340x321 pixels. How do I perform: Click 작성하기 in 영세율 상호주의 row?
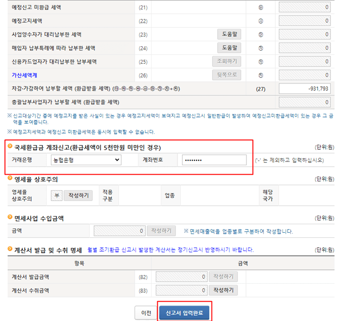pos(78,195)
